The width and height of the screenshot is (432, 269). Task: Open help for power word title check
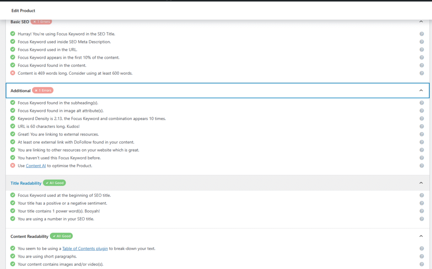(421, 211)
